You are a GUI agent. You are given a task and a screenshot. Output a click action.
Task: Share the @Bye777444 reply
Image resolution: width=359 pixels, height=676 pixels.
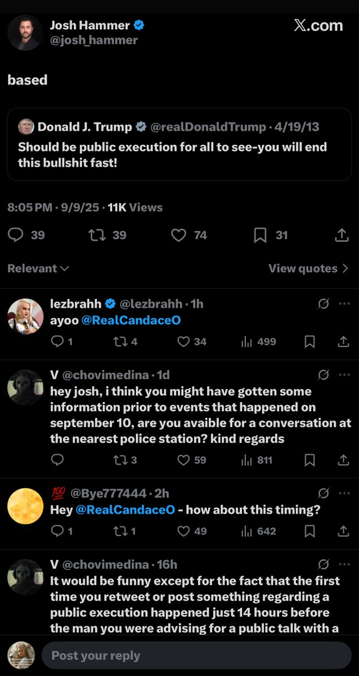click(x=343, y=531)
